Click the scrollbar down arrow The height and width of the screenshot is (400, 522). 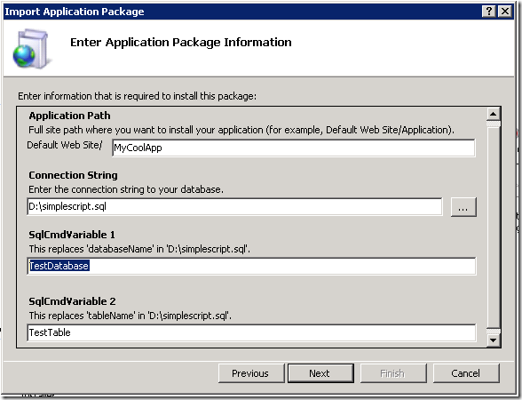point(493,340)
